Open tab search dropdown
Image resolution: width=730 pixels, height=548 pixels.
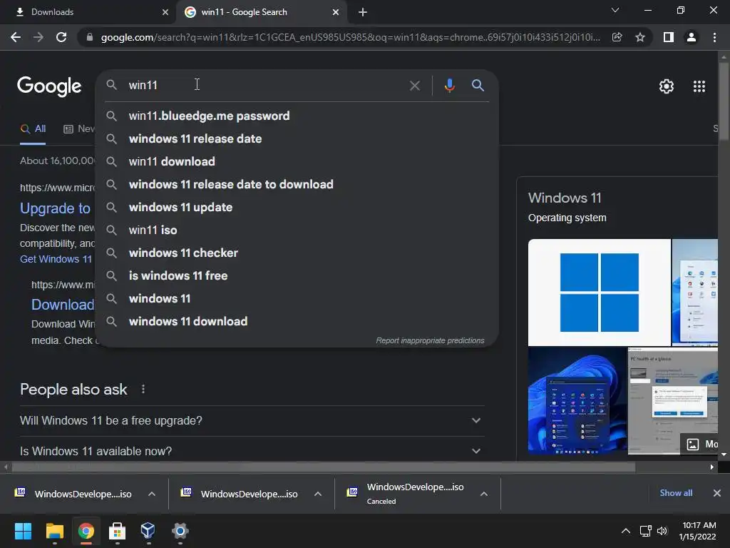615,10
